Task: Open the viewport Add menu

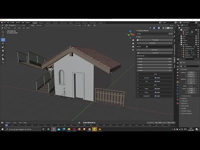Action: click(x=23, y=28)
